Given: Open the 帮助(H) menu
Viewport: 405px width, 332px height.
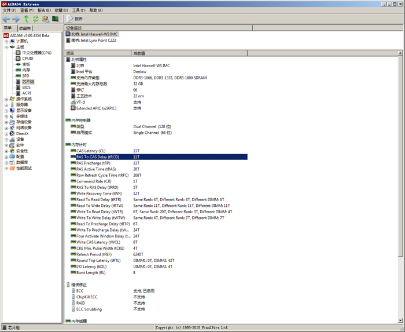Looking at the screenshot, I should [96, 10].
